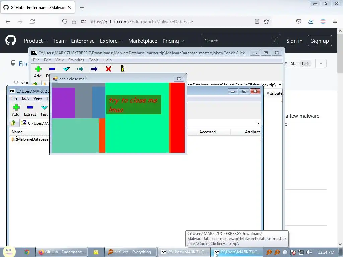
Task: Go up one folder in the front 7-Zip window
Action: click(x=13, y=123)
